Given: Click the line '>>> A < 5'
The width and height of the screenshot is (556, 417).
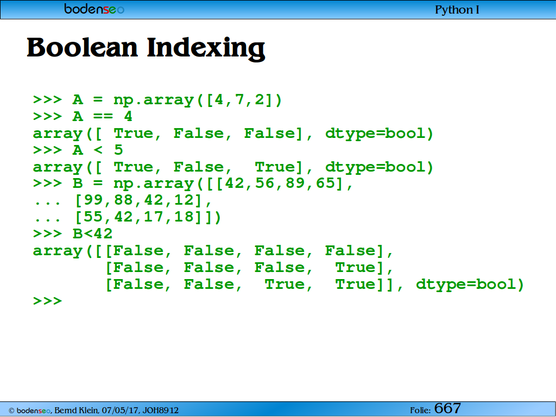Looking at the screenshot, I should click(x=78, y=150).
